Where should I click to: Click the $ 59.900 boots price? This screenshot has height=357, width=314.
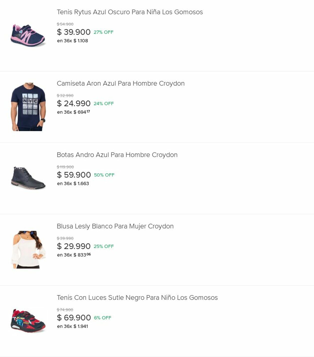(x=74, y=175)
